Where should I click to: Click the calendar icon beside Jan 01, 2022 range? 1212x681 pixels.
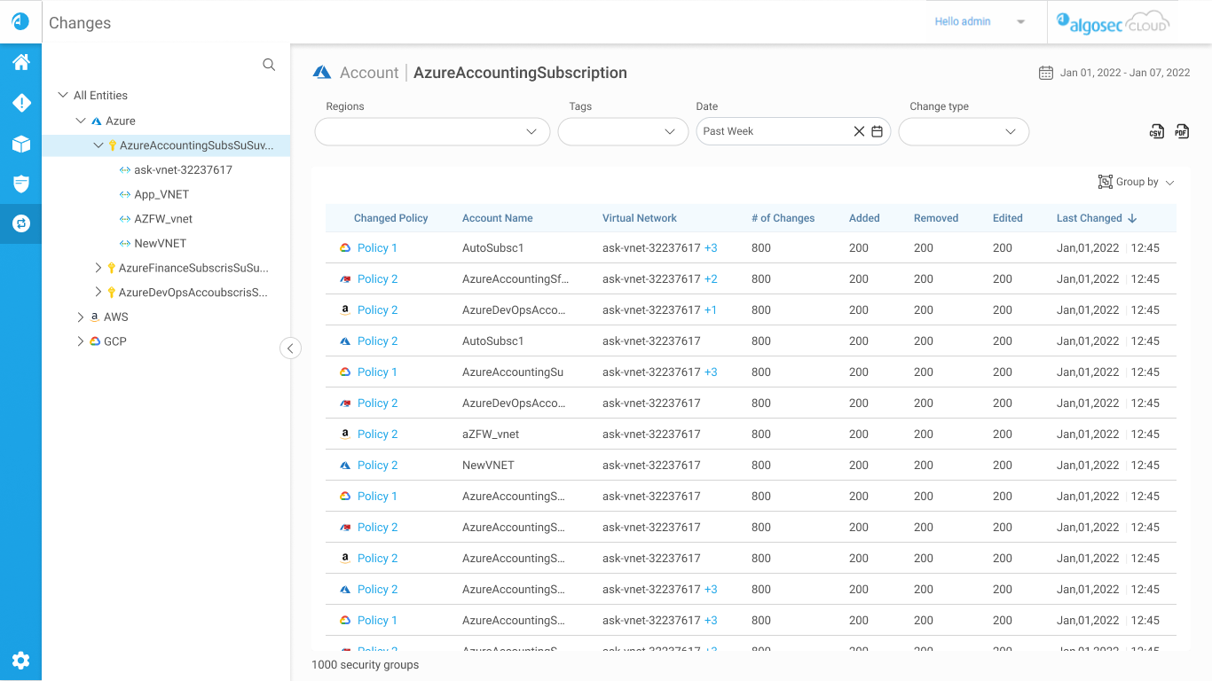pyautogui.click(x=1046, y=73)
